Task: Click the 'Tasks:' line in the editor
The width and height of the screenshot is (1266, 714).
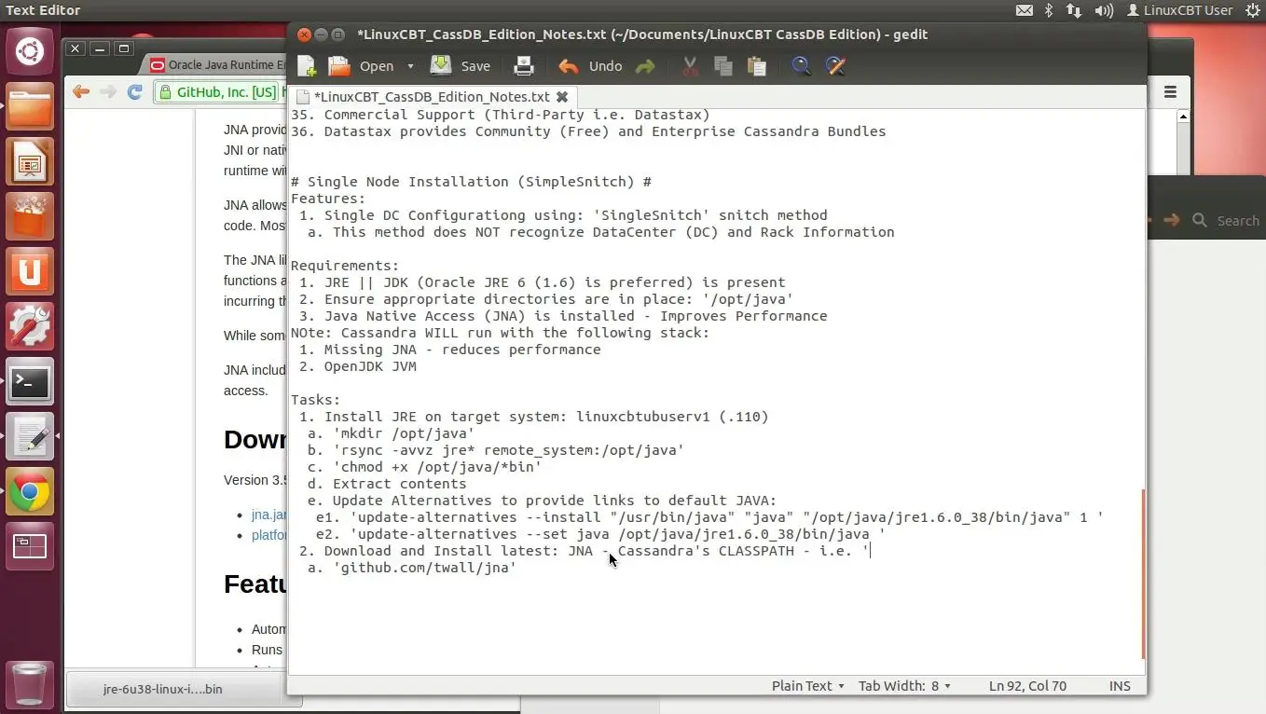Action: click(x=315, y=400)
